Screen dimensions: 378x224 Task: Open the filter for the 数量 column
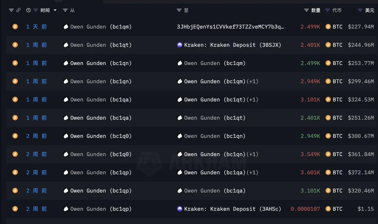(x=306, y=10)
